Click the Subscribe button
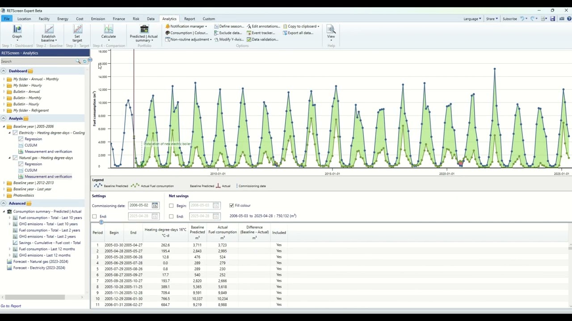572x321 pixels. pos(509,19)
